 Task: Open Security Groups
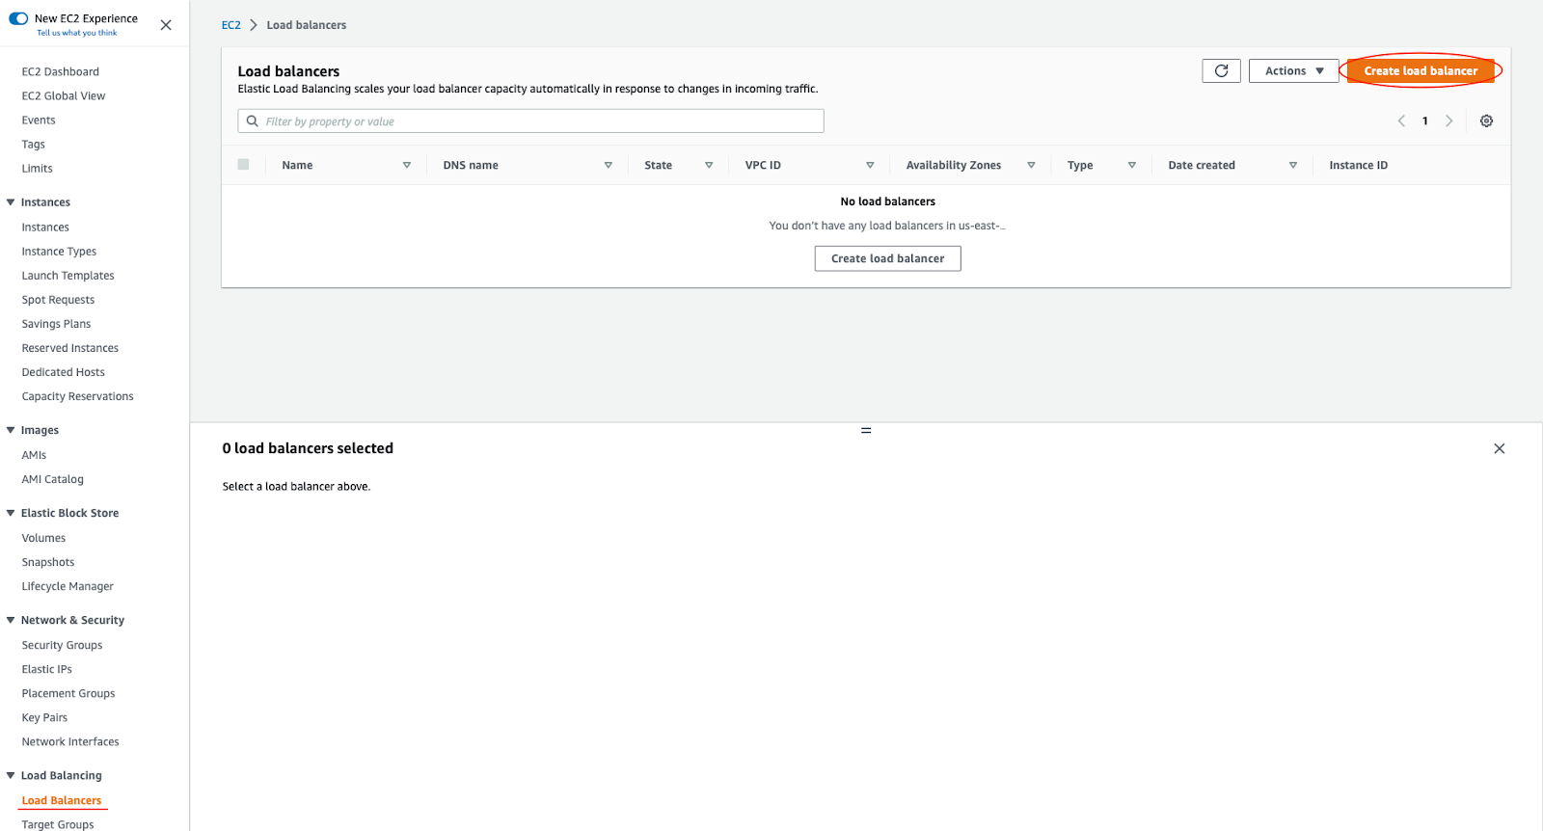tap(62, 645)
